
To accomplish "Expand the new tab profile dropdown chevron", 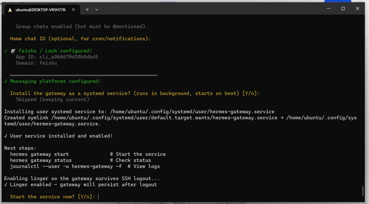I will (x=97, y=10).
